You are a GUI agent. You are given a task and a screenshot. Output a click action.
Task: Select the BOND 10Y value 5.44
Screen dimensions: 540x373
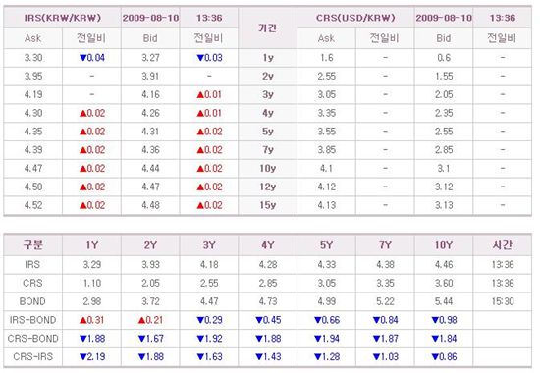tap(444, 301)
